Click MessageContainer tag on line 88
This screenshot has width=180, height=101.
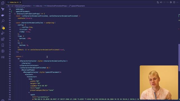pos(31,72)
